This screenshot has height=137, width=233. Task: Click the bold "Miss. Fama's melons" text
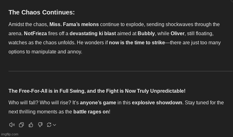tap(74, 24)
